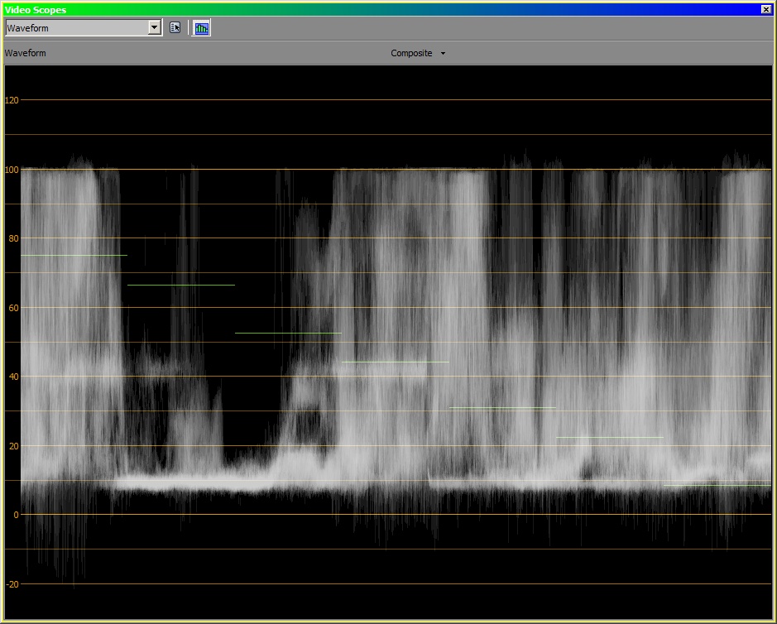Click the 20 graticule label

pyautogui.click(x=13, y=446)
